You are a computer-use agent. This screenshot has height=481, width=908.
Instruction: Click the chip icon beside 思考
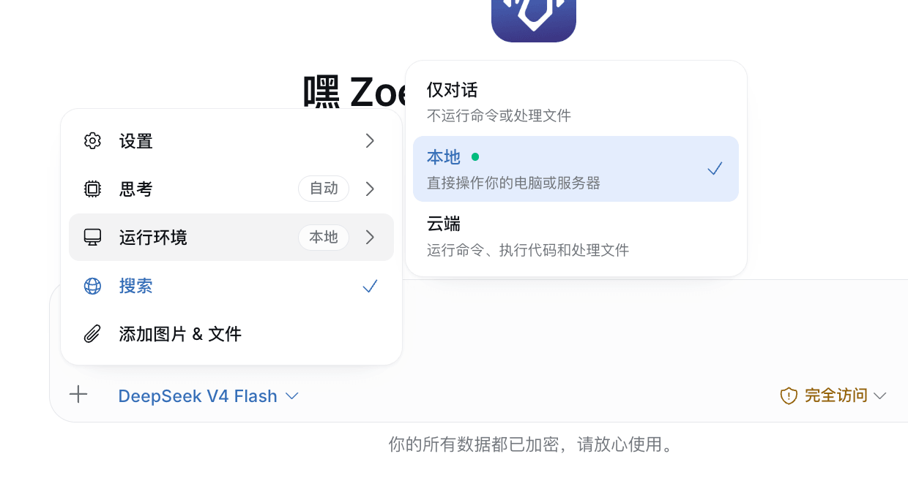click(x=92, y=189)
